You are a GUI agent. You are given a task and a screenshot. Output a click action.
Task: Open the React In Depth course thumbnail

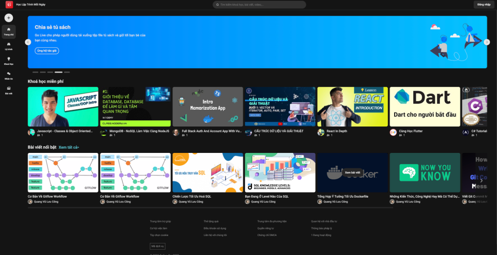tap(352, 106)
